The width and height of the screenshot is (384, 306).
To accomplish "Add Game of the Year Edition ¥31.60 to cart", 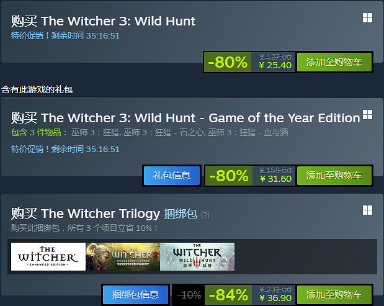I will 334,175.
